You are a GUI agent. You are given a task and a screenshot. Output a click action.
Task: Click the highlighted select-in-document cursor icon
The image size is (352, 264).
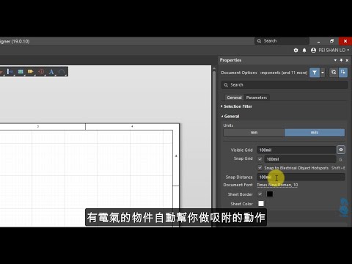pos(343,73)
